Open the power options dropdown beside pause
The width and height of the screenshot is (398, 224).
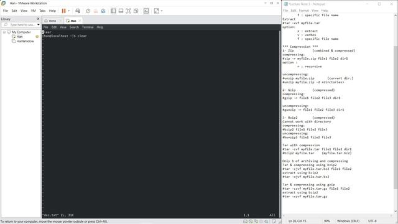69,11
